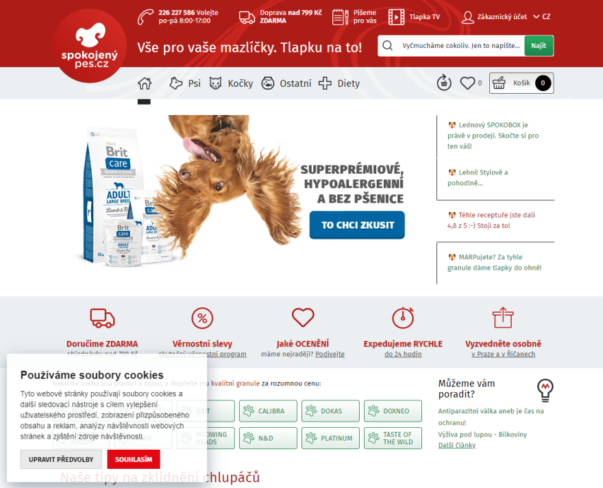Open the Košík shopping cart

click(521, 83)
